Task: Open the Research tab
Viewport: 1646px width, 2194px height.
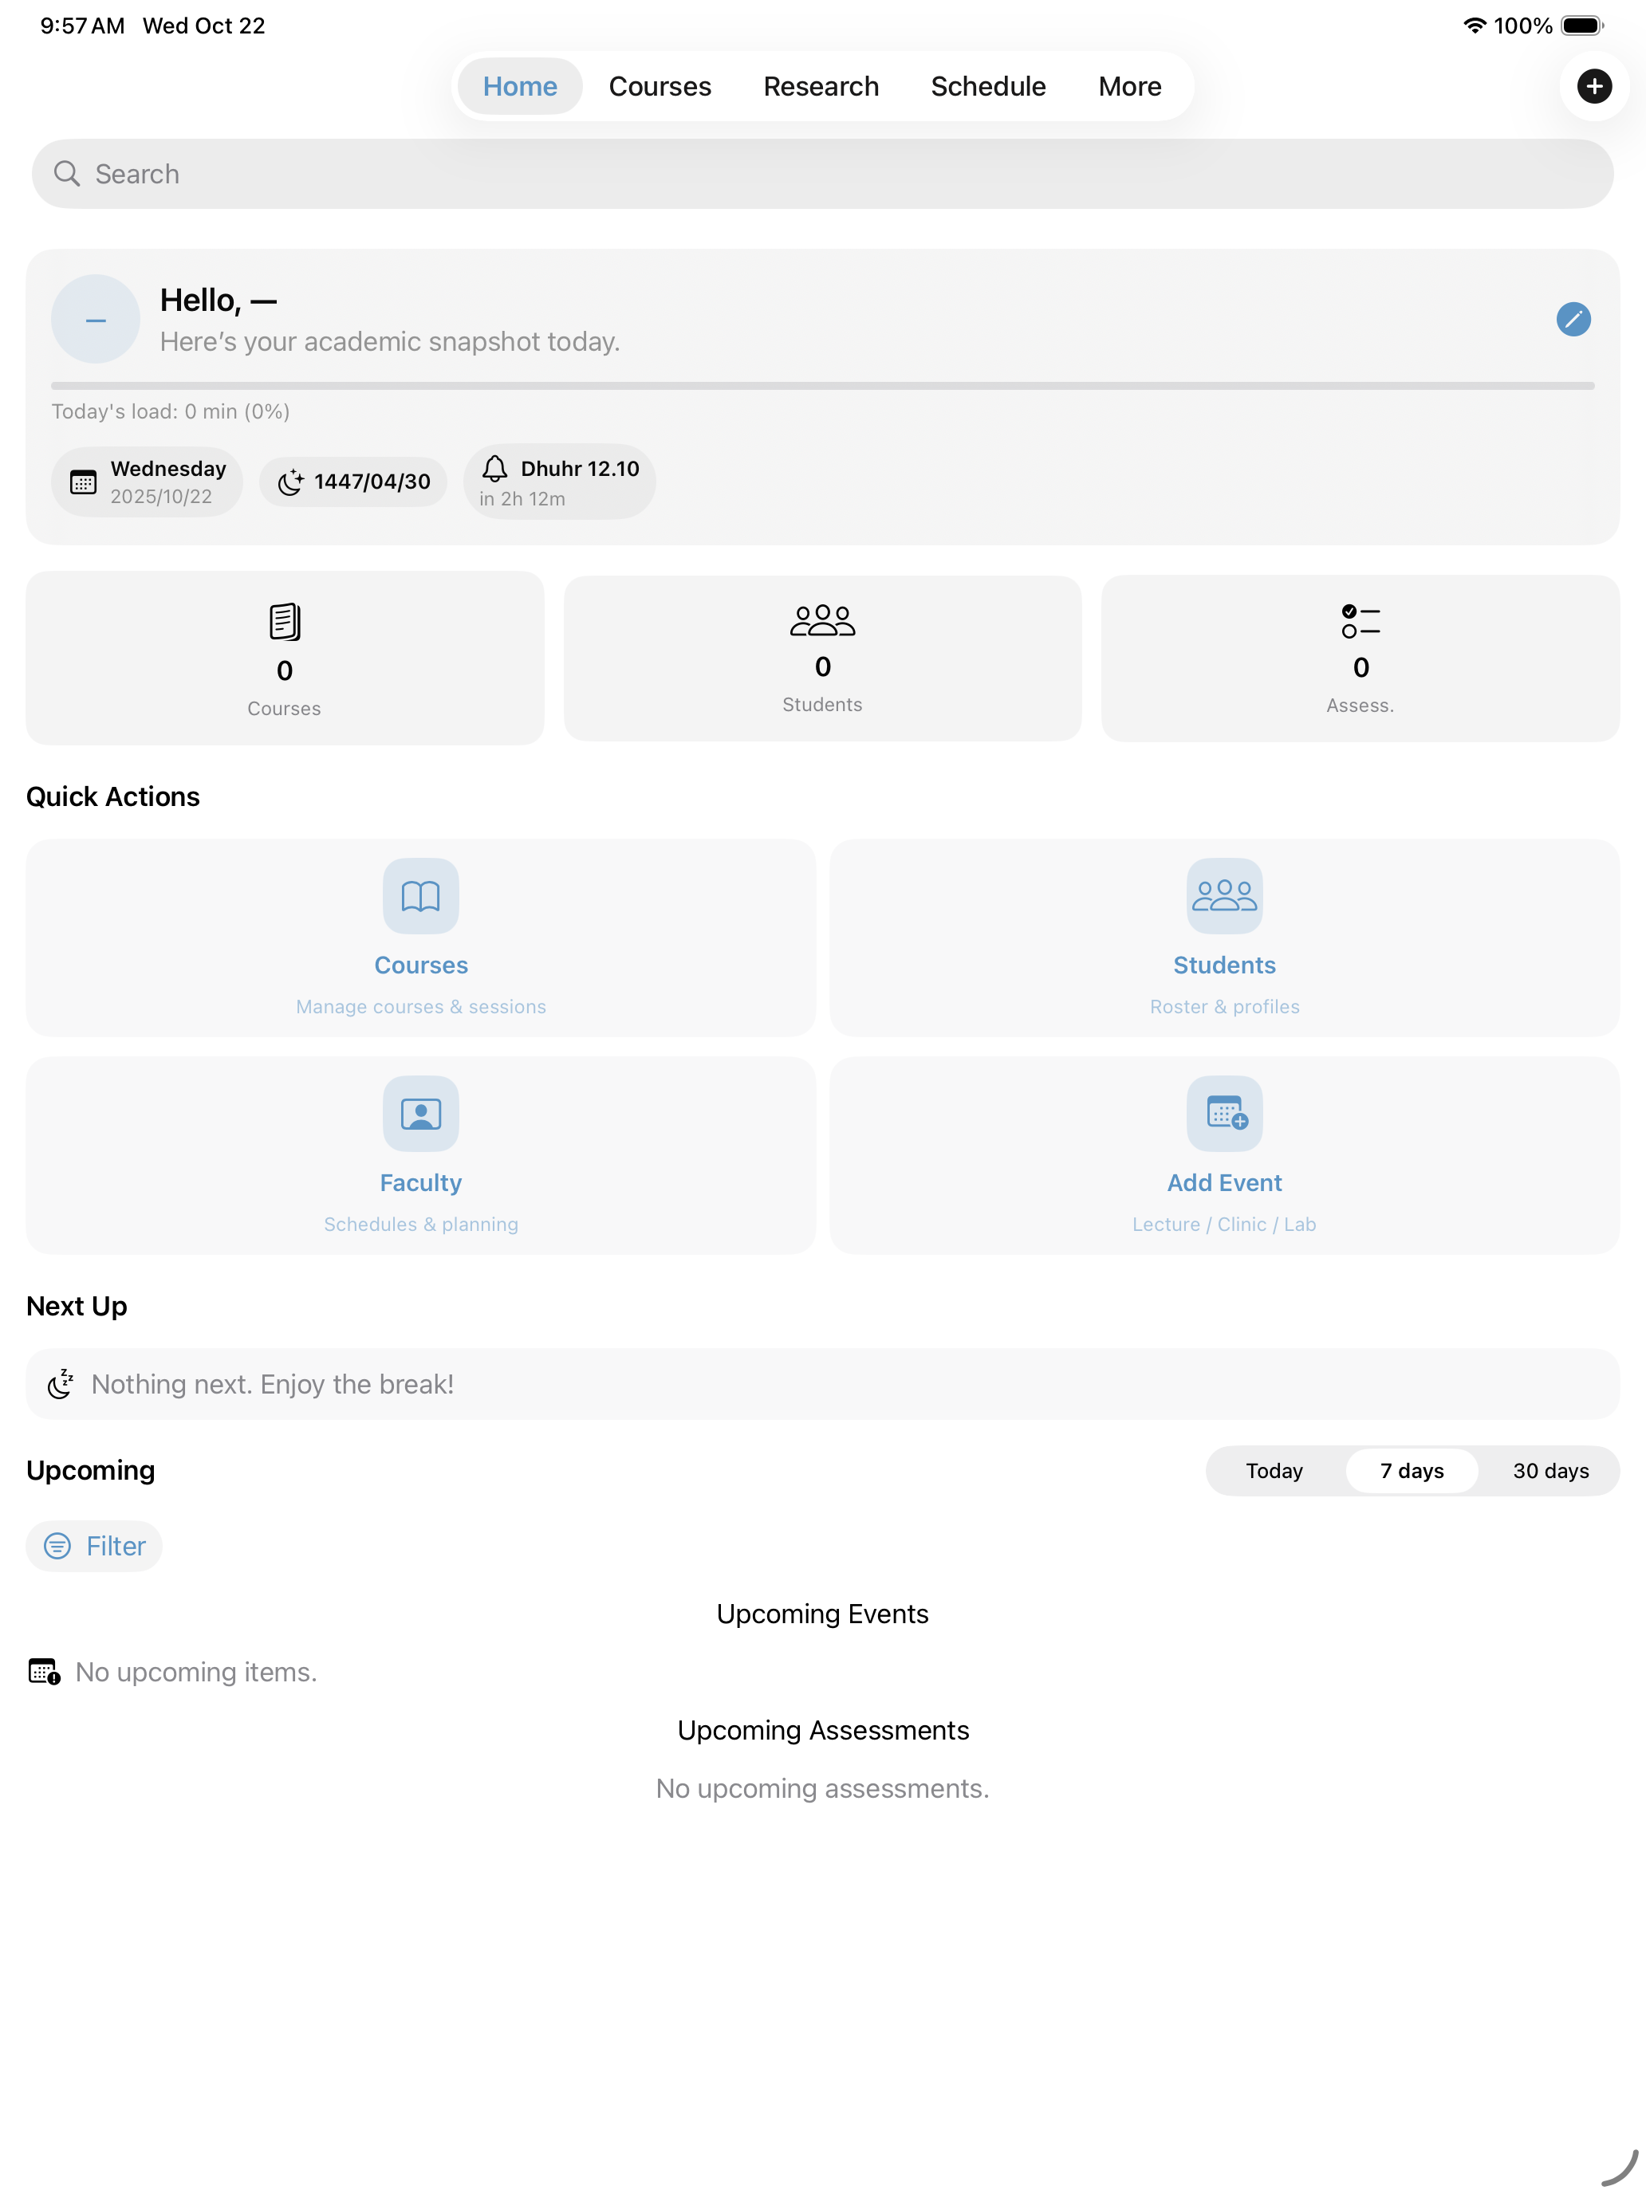Action: (821, 86)
